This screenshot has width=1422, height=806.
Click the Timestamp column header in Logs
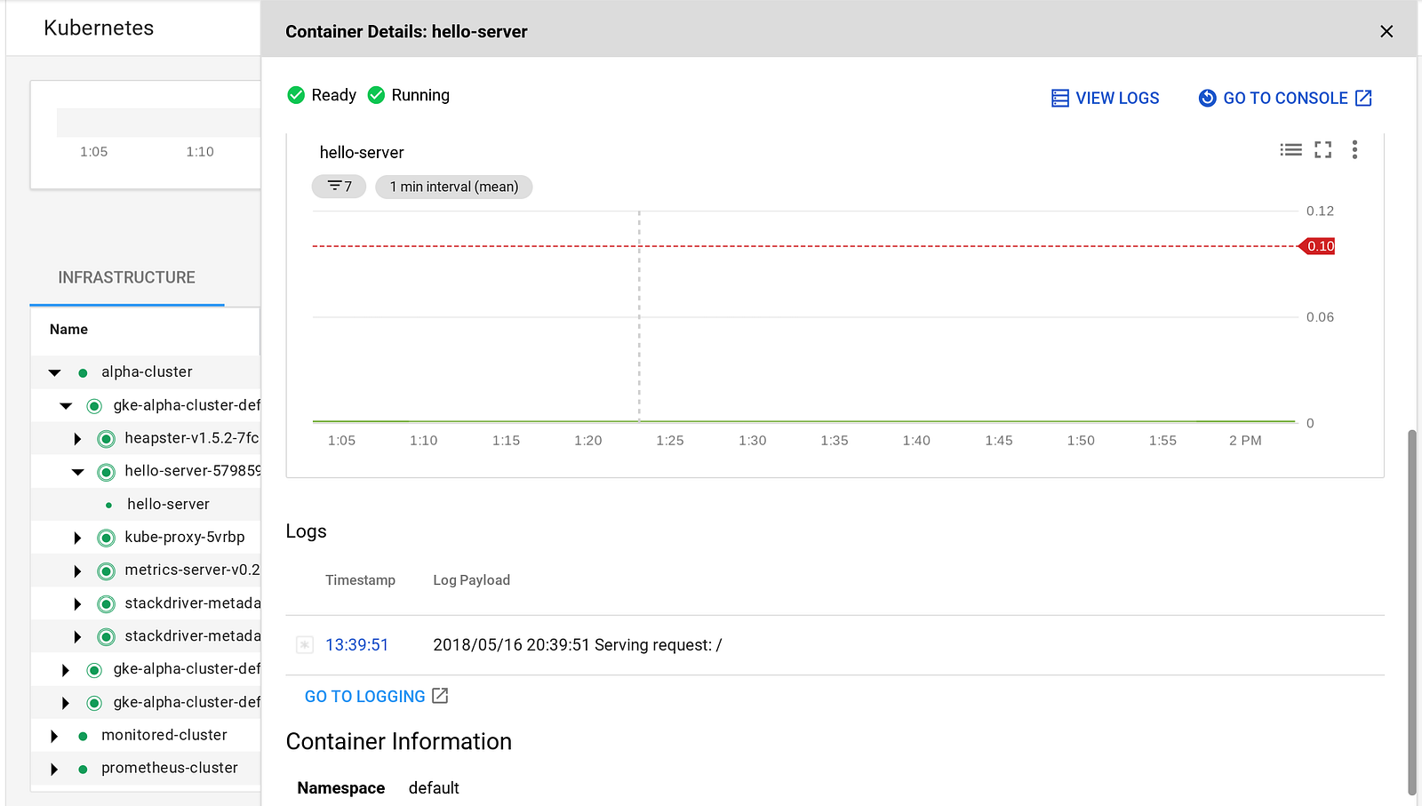point(360,580)
